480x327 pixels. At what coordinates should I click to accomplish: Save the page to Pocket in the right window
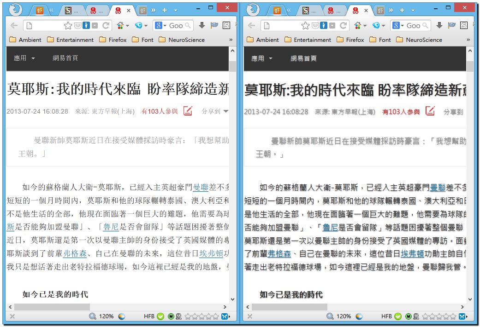tap(315, 26)
